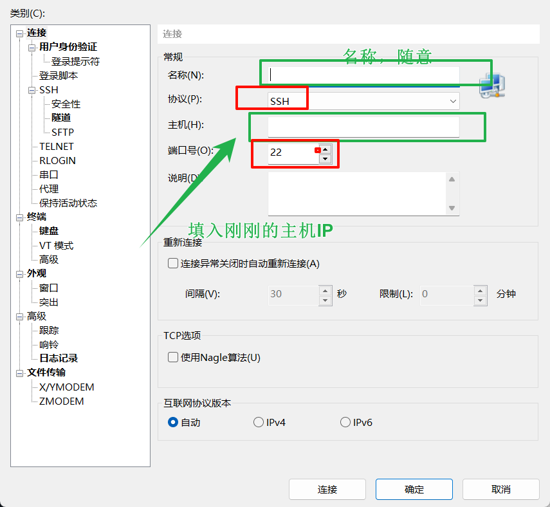
Task: Select 窗口 under 外观
Action: 49,288
